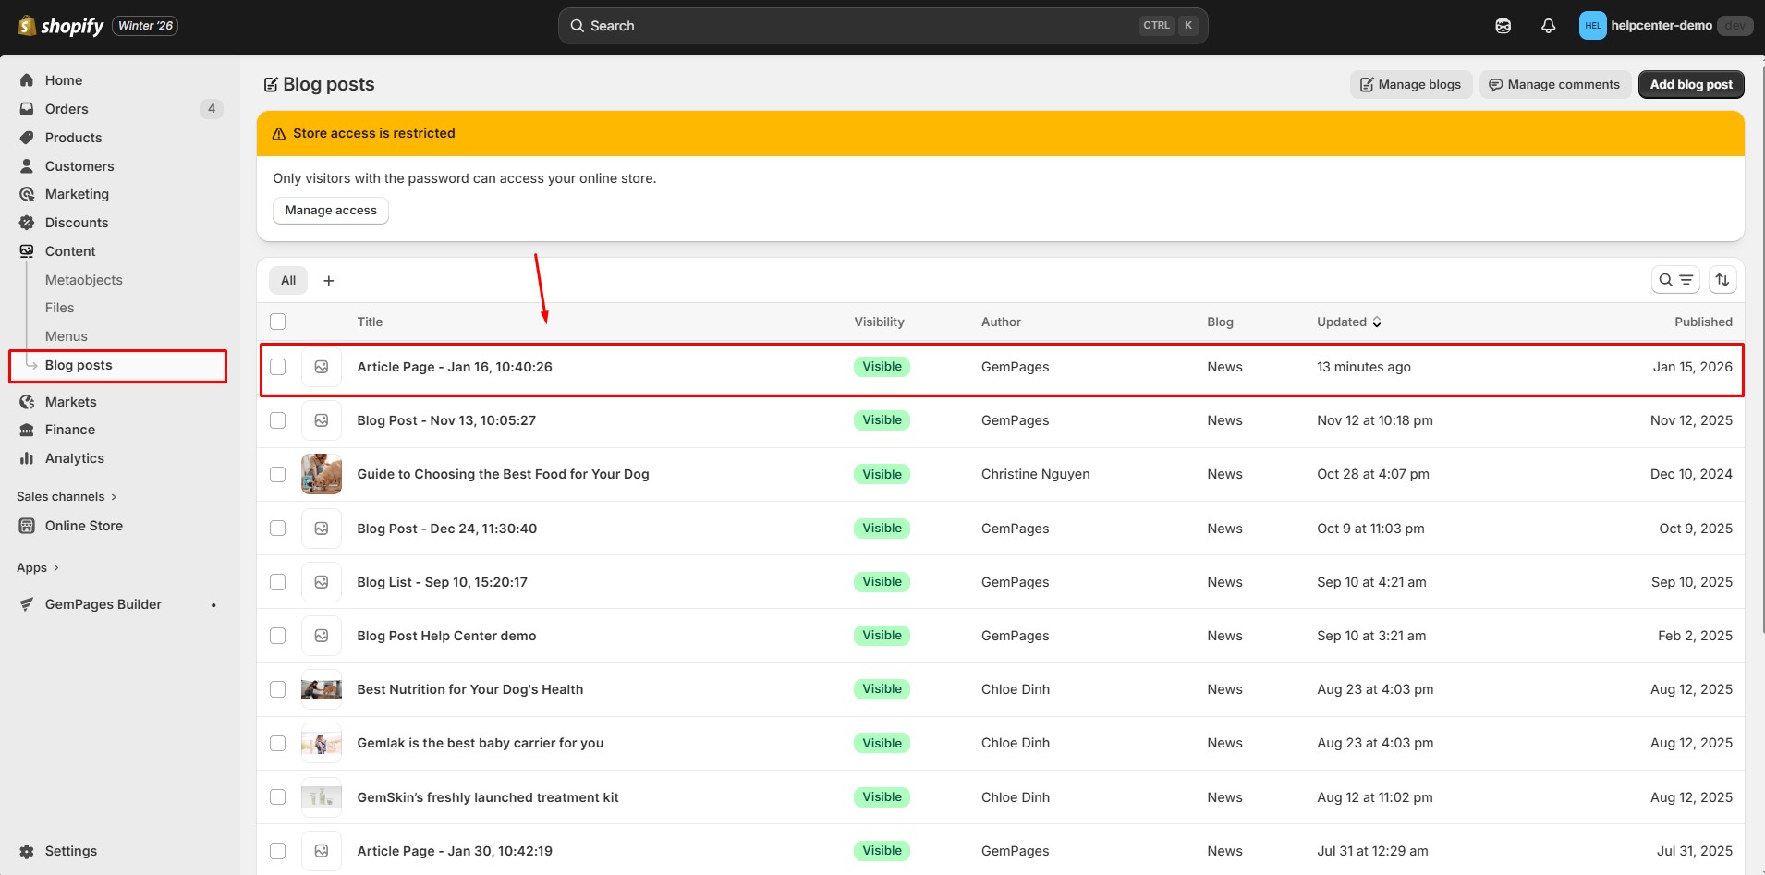Select the All tab
The width and height of the screenshot is (1765, 875).
tap(288, 281)
